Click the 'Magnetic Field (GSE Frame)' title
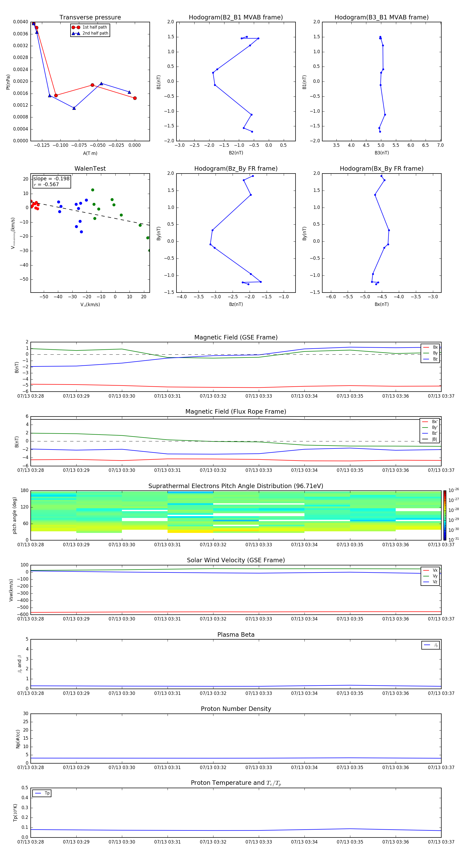The image size is (472, 865). tap(236, 337)
